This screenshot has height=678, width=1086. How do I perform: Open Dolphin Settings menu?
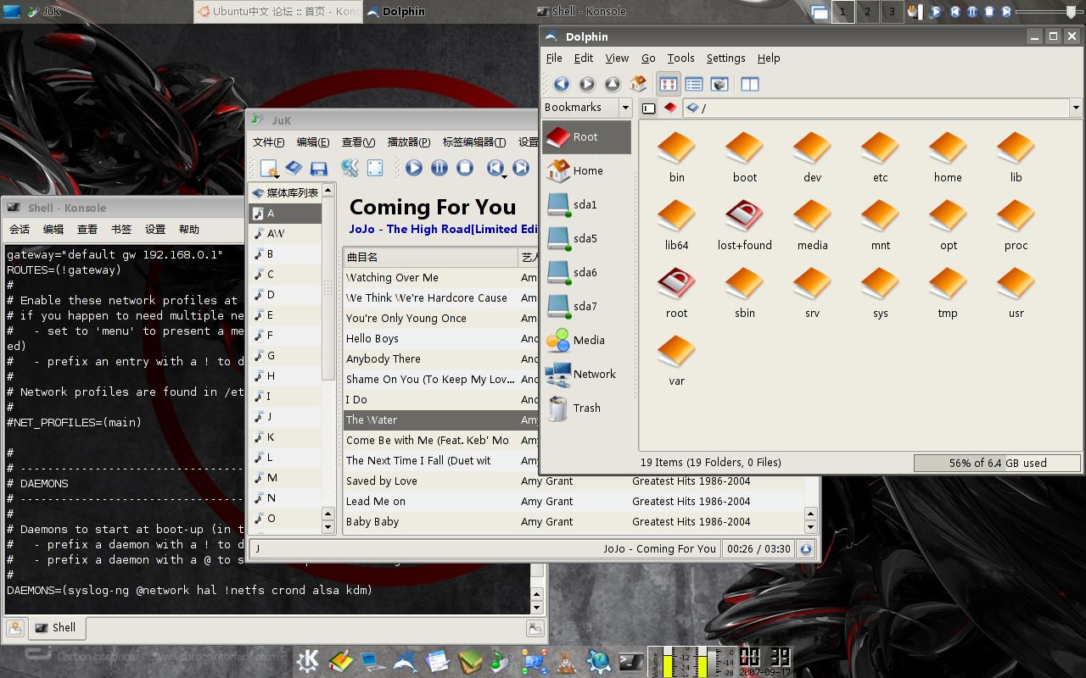(x=725, y=58)
